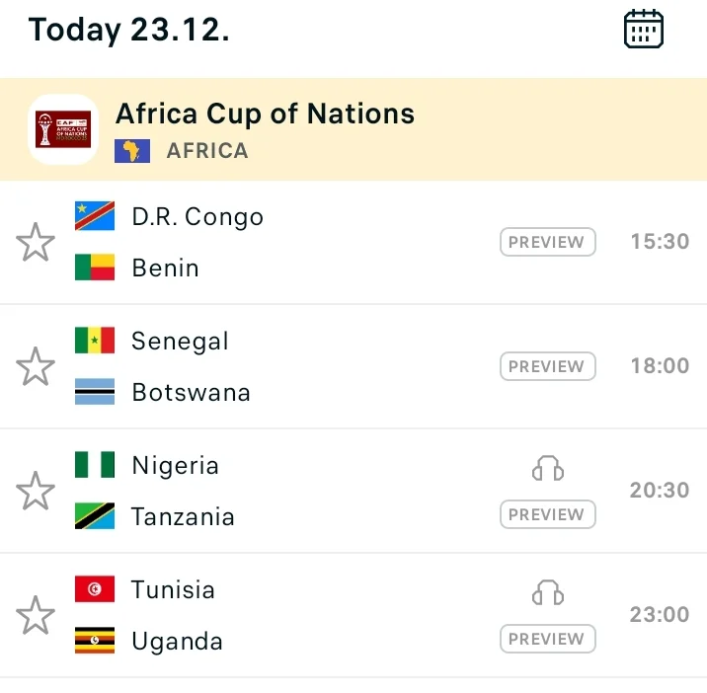Viewport: 707px width, 693px height.
Task: Click the Africa Cup of Nations logo
Action: (x=63, y=129)
